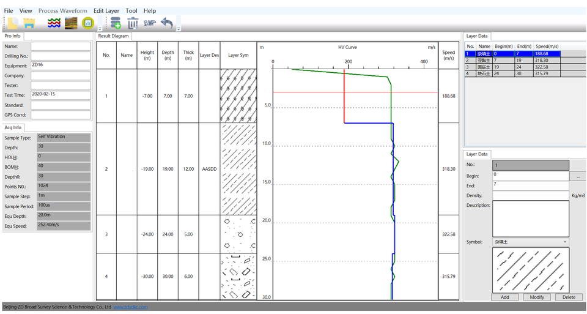Expand the first toolbar overflow arrow
The height and width of the screenshot is (314, 587).
coord(100,28)
